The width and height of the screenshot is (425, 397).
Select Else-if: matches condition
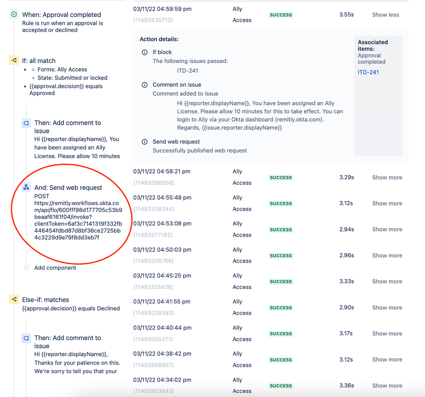point(46,300)
